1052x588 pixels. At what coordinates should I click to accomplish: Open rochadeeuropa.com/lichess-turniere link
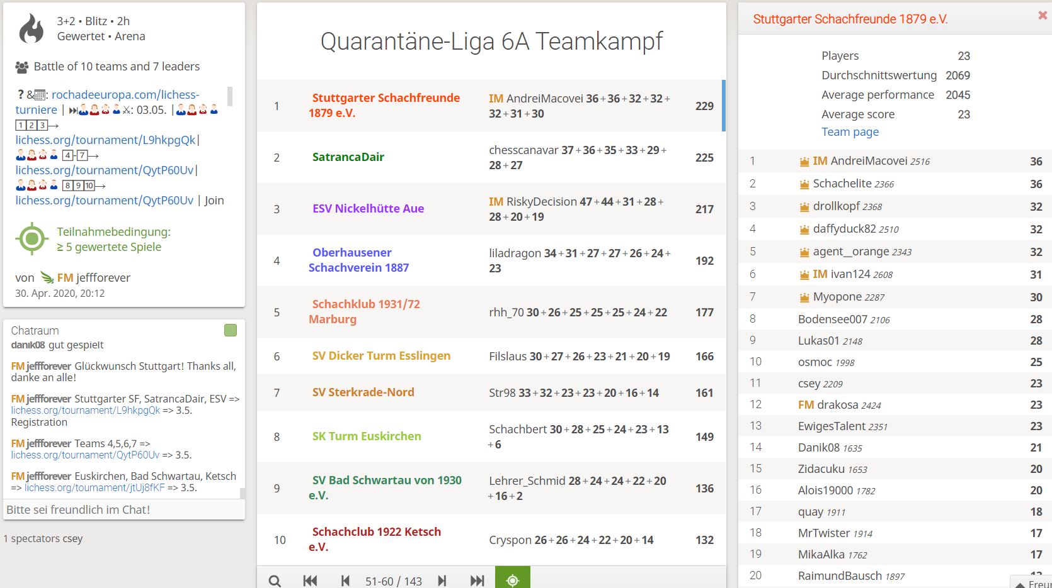tap(107, 102)
